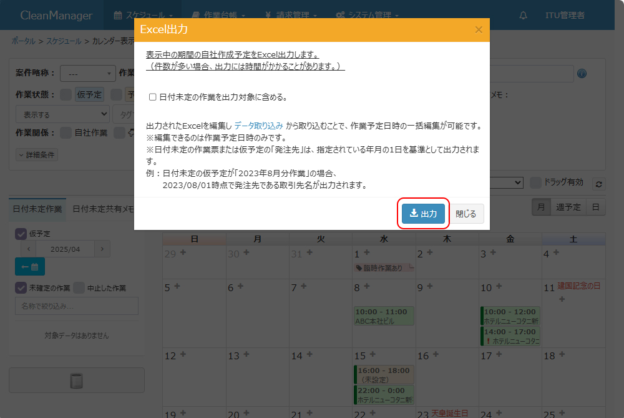Add a task on day 17 plus icon
Viewport: 624px width, 418px height.
point(499,354)
